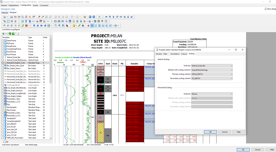This screenshot has width=276, height=152.
Task: Uncheck the Standard_Graphic_Colu checkbox
Action: coord(3,63)
